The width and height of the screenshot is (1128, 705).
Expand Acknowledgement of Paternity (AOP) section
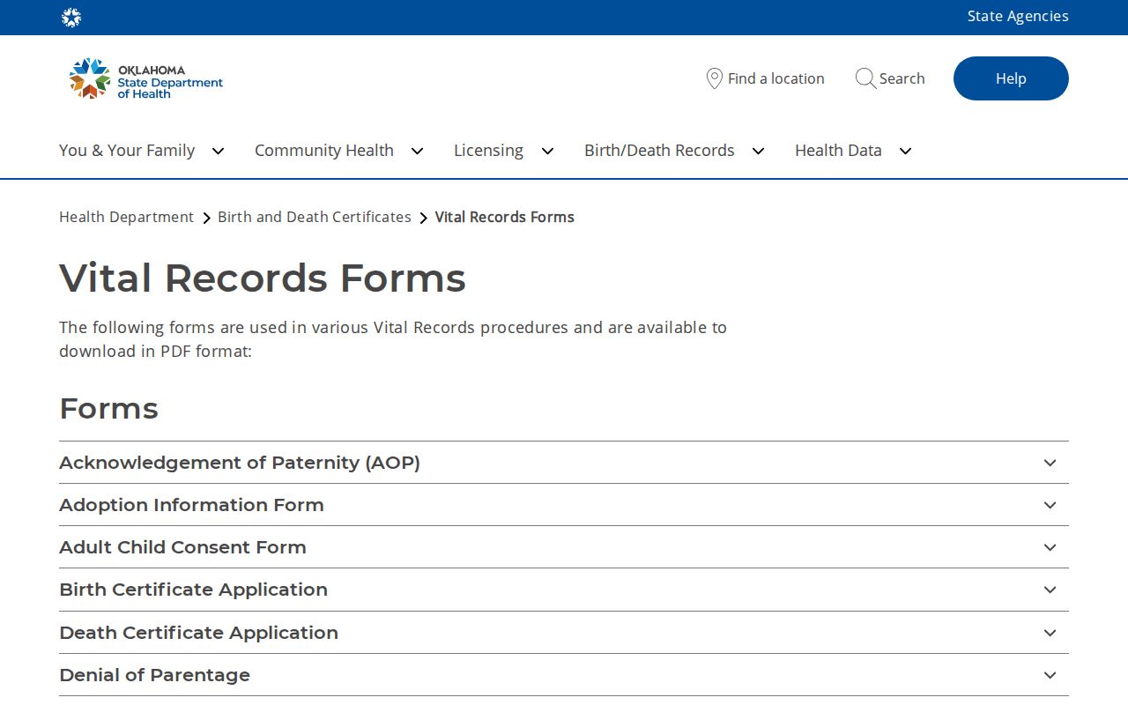point(564,463)
